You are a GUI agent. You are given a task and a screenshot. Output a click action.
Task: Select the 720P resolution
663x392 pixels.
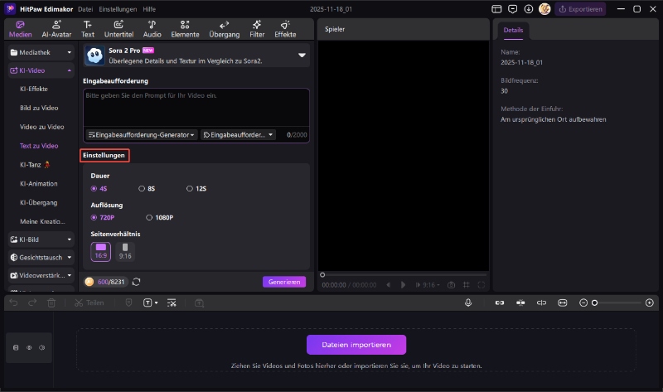(x=103, y=217)
